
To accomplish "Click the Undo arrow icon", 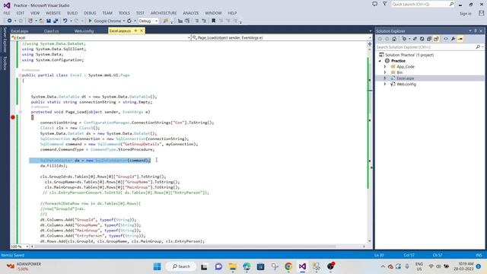I will pos(65,21).
